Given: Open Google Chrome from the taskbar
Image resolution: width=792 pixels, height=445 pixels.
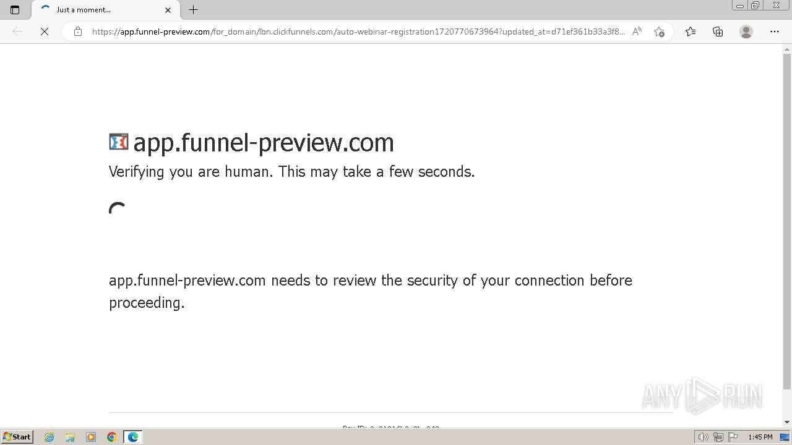Looking at the screenshot, I should (x=112, y=437).
